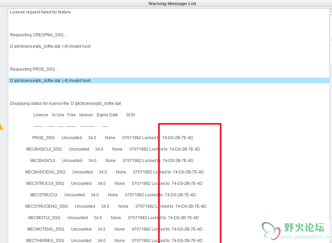Click the License column header text
The height and width of the screenshot is (243, 332).
click(41, 115)
